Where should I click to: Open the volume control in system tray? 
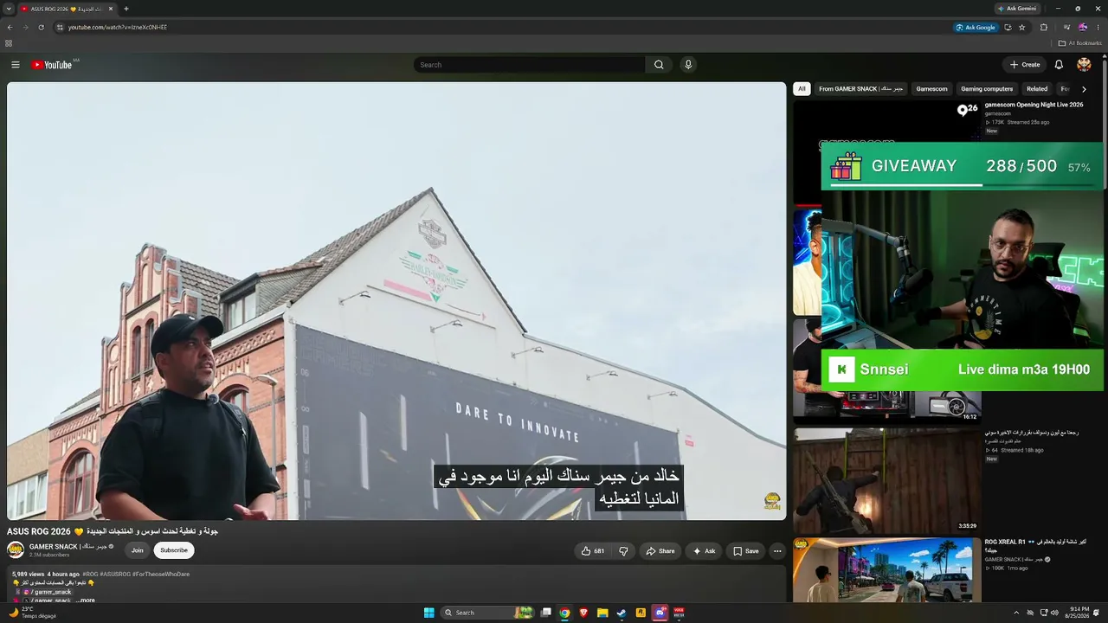(x=1054, y=613)
